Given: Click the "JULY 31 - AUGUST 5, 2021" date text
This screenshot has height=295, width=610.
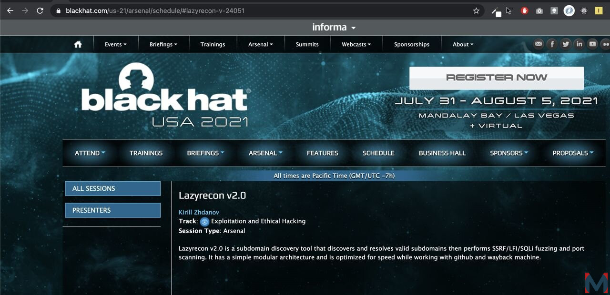Looking at the screenshot, I should (497, 101).
